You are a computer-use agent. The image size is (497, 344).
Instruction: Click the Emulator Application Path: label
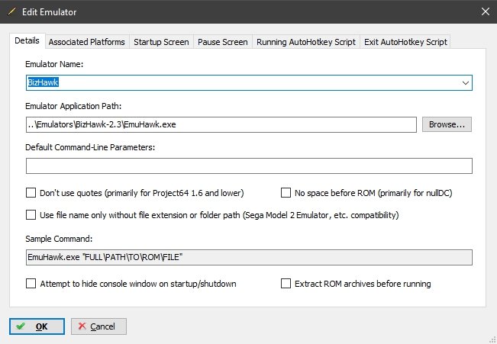click(73, 106)
